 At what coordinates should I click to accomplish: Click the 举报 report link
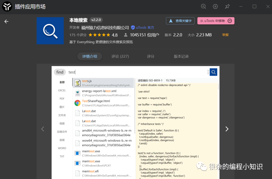pyautogui.click(x=225, y=35)
